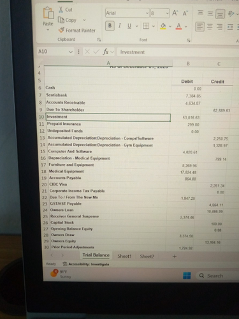Activate the Format Painter brush
The image size is (239, 319).
61,30
